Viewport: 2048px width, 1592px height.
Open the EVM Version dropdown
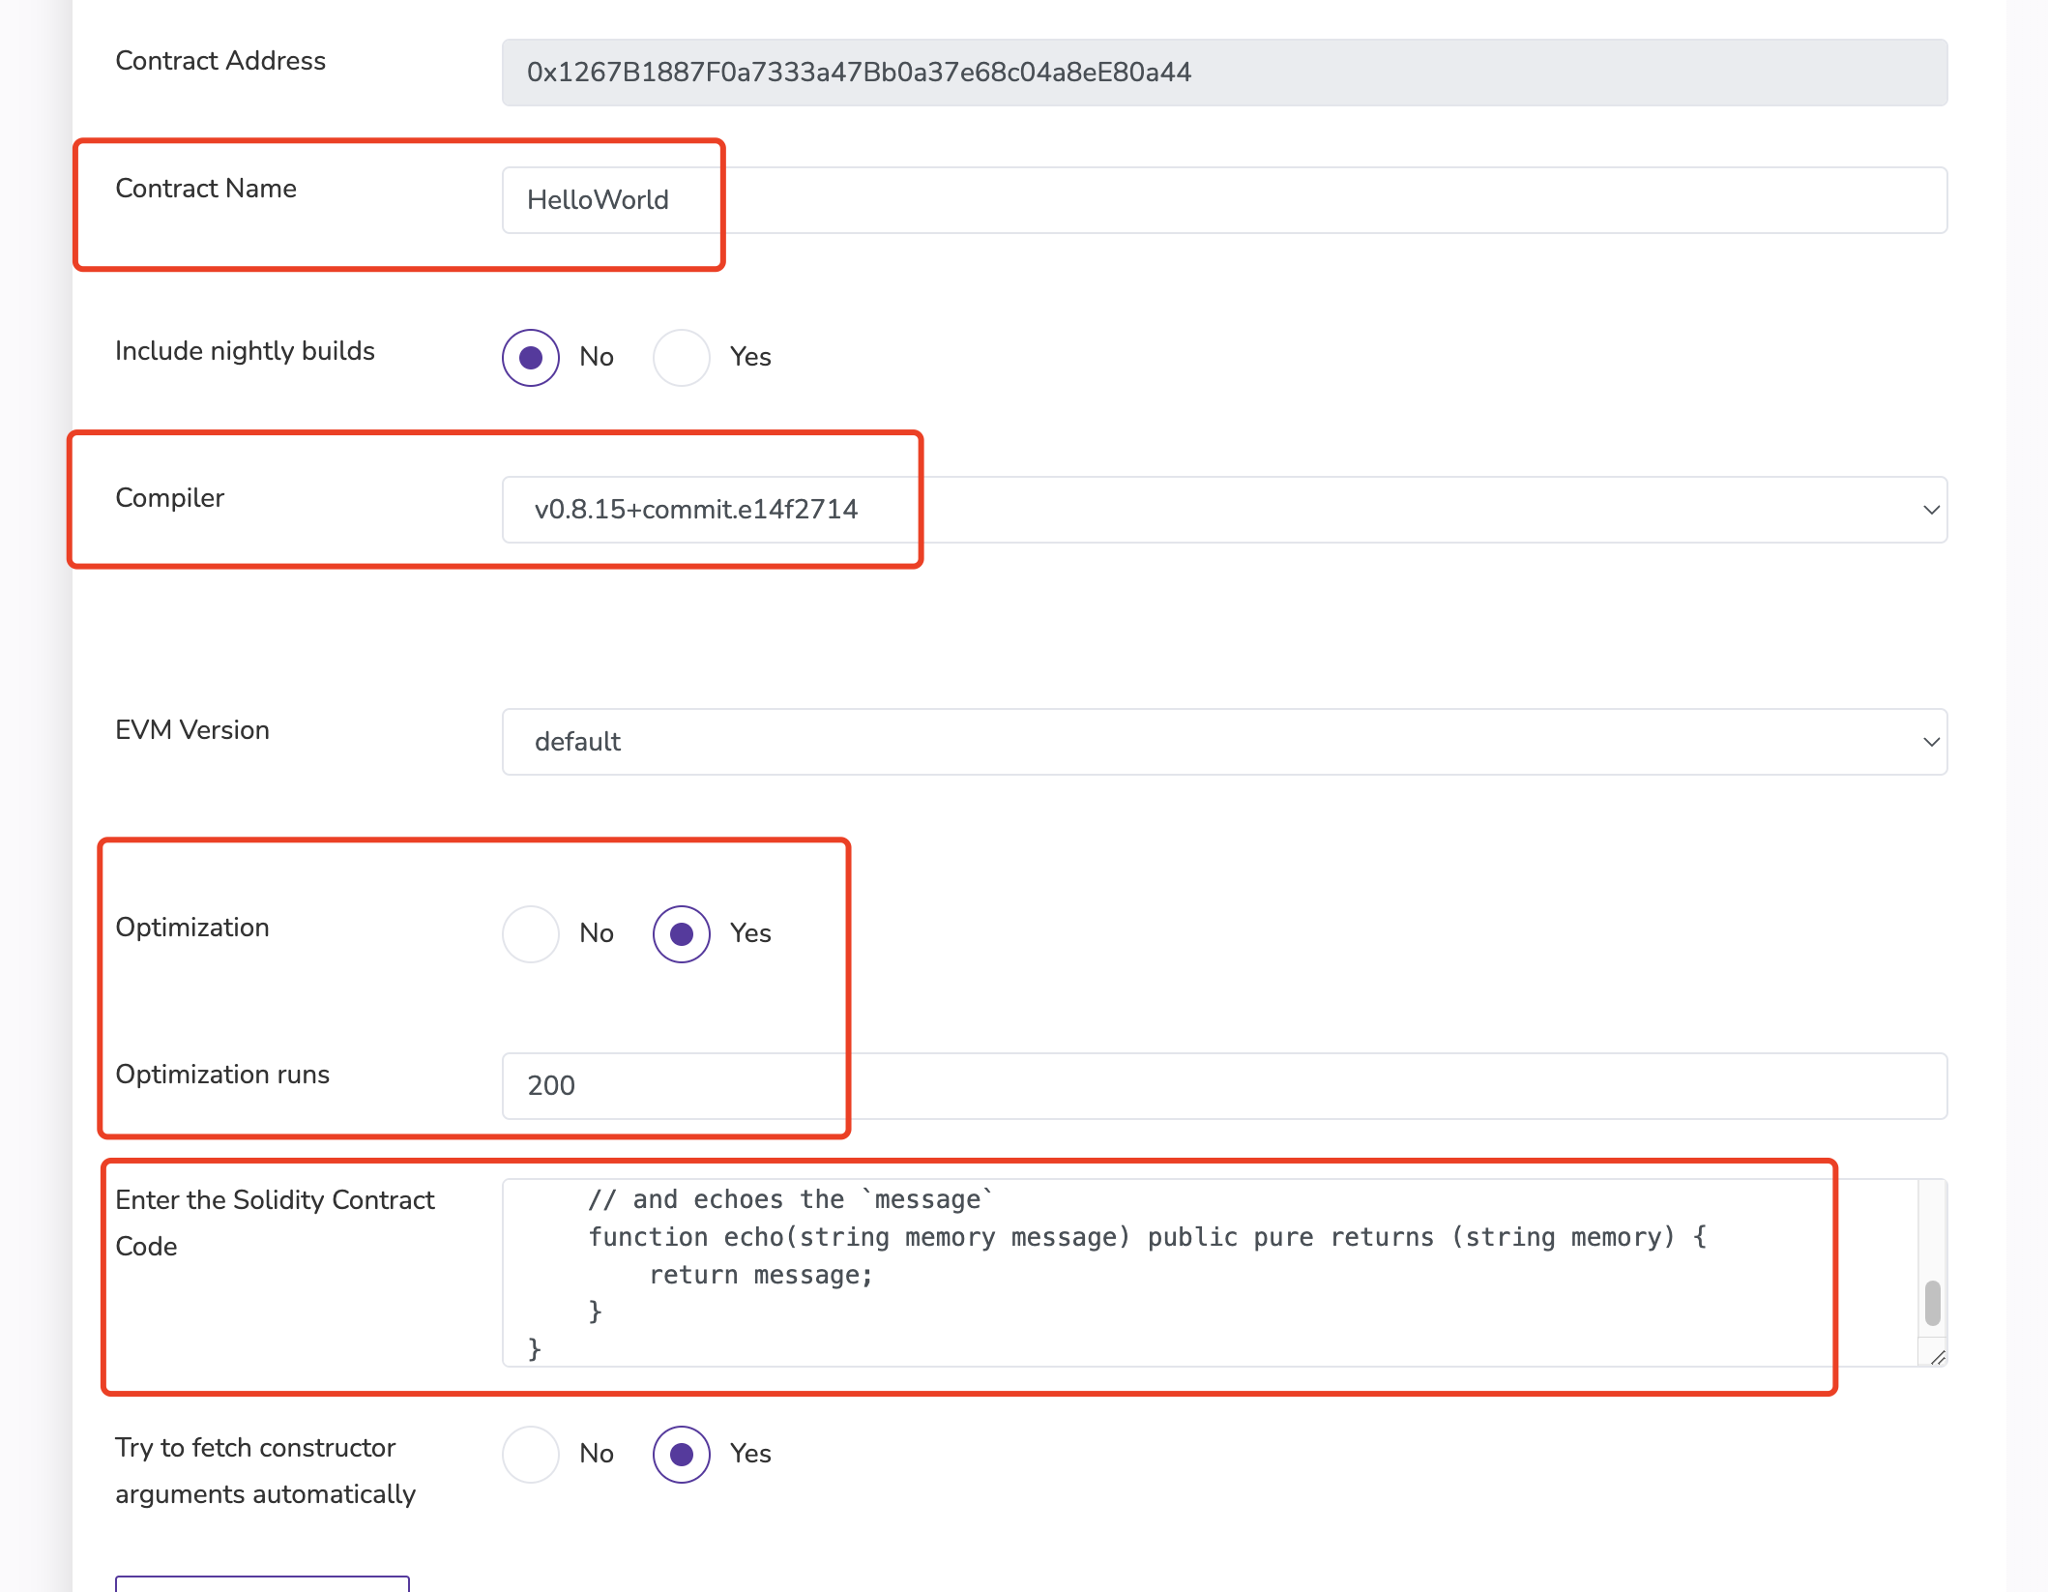coord(1223,742)
